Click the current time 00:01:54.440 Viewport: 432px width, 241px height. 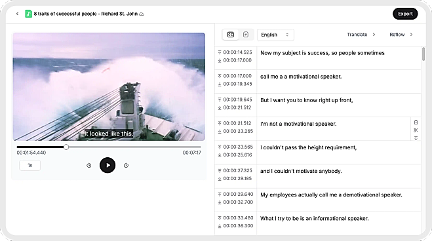31,153
